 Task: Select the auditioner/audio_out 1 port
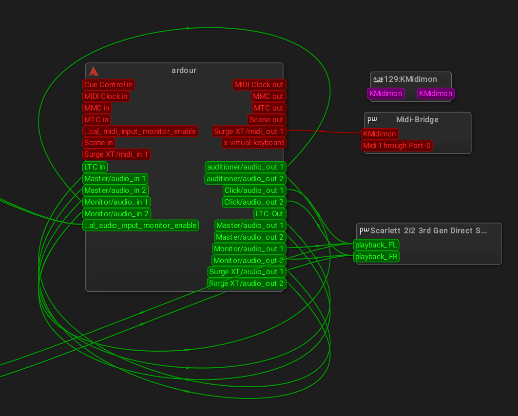(245, 167)
